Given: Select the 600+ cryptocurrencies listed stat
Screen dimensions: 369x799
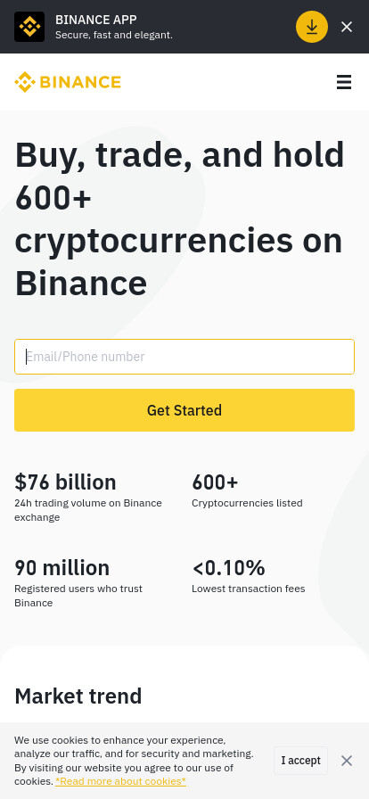Looking at the screenshot, I should (247, 490).
